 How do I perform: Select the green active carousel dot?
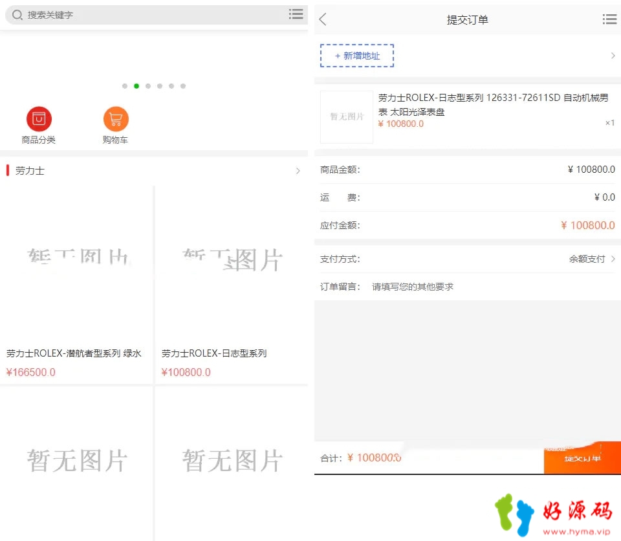136,86
